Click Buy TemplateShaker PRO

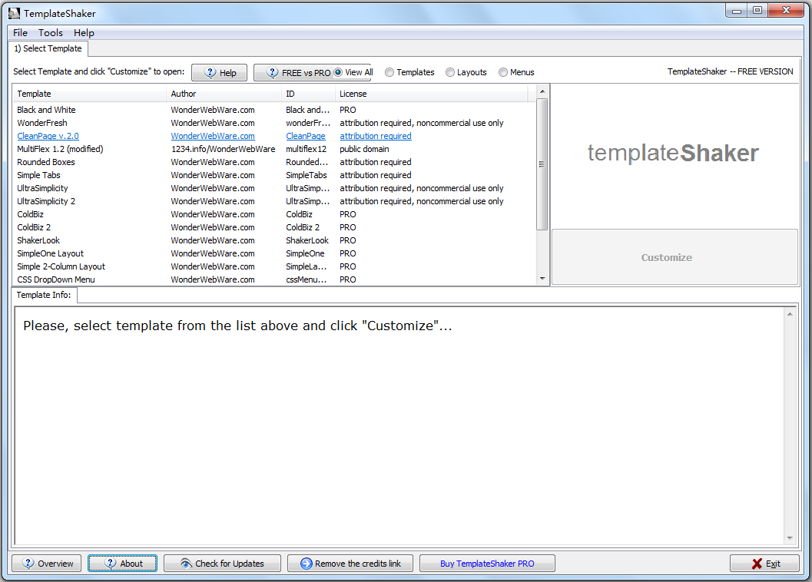[487, 564]
